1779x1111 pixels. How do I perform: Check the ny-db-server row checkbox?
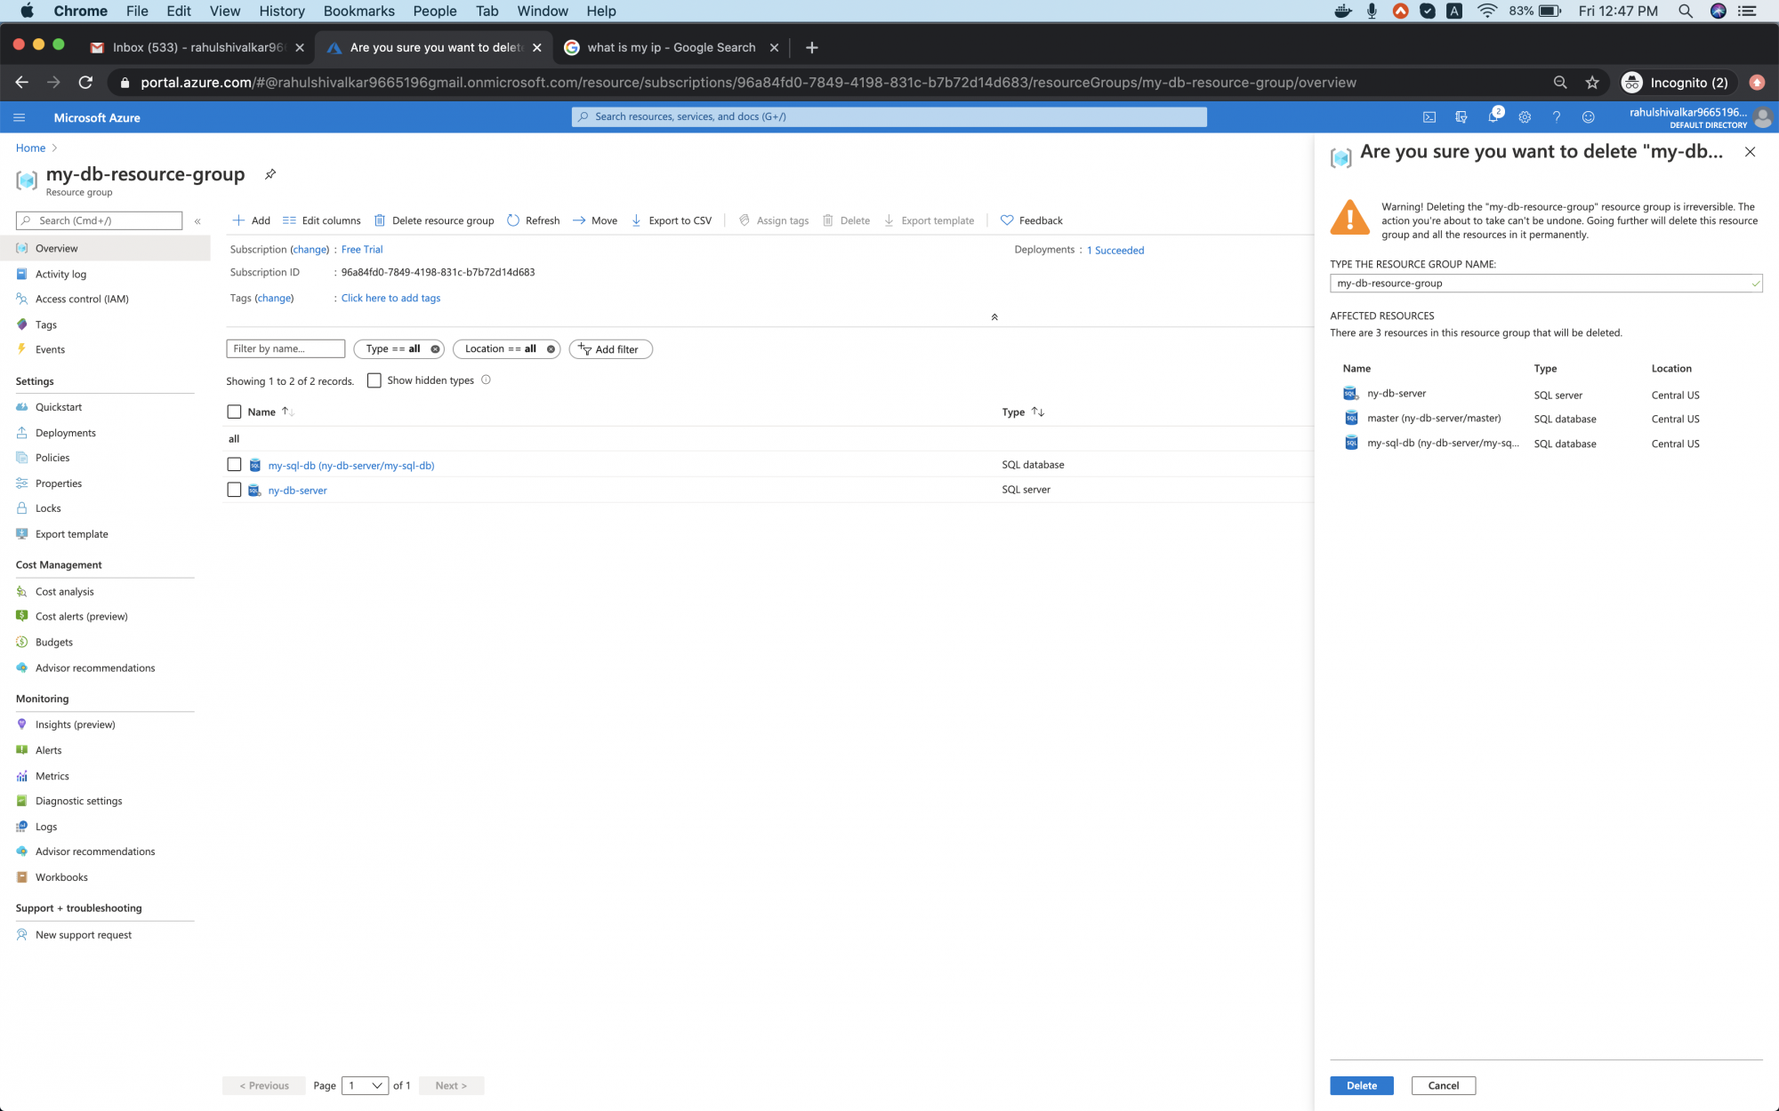click(234, 490)
